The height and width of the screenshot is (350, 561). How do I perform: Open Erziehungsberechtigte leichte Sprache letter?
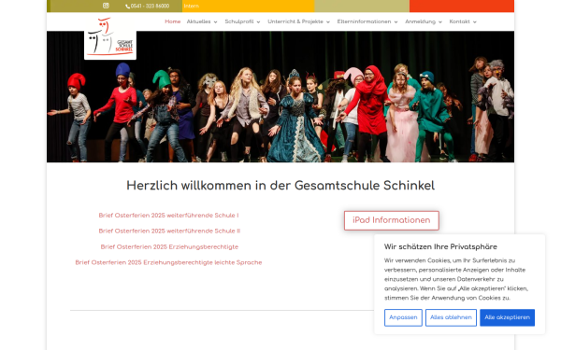[168, 262]
